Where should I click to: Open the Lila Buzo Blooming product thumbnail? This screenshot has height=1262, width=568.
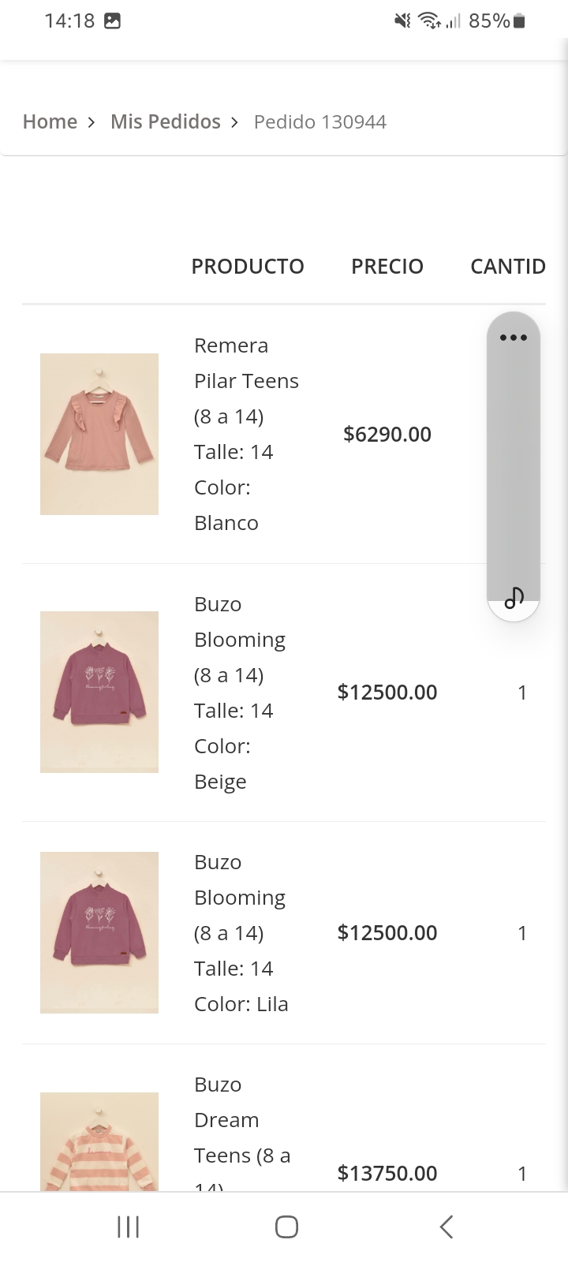click(99, 932)
